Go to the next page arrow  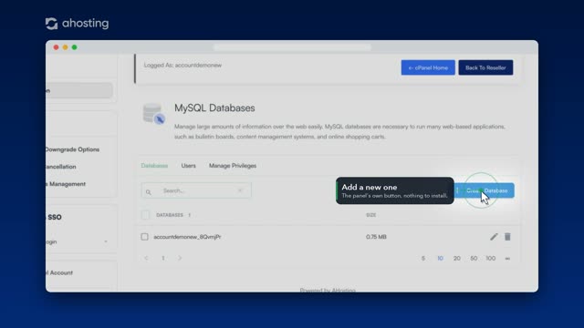[x=180, y=258]
